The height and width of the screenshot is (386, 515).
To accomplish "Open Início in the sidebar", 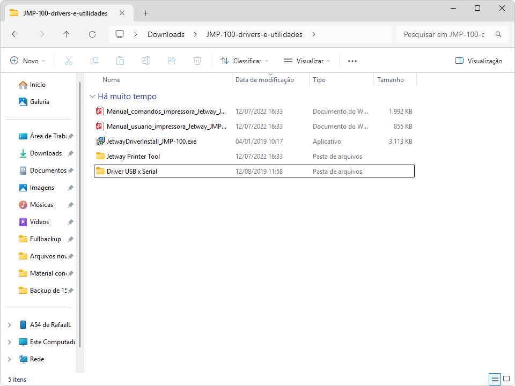I will (x=38, y=85).
